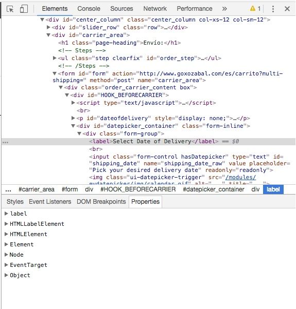
Task: Expand the Element properties group
Action: [x=6, y=244]
